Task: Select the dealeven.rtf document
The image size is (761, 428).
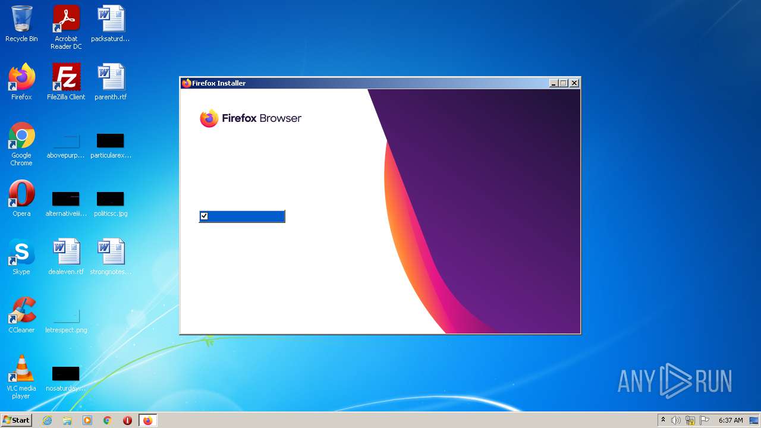Action: pyautogui.click(x=66, y=257)
